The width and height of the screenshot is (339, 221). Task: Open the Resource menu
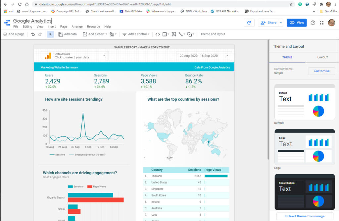93,27
